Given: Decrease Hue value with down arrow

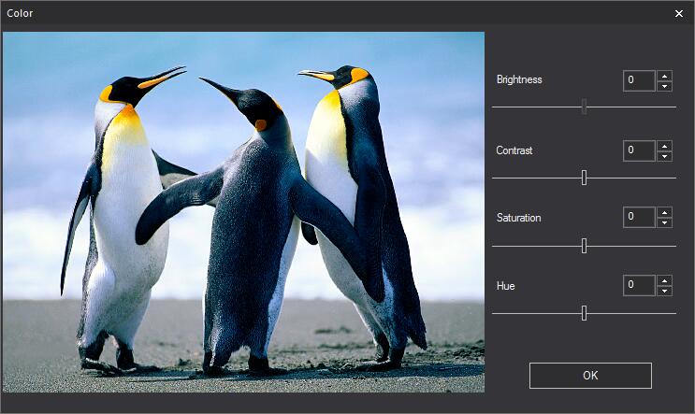Looking at the screenshot, I should click(664, 290).
